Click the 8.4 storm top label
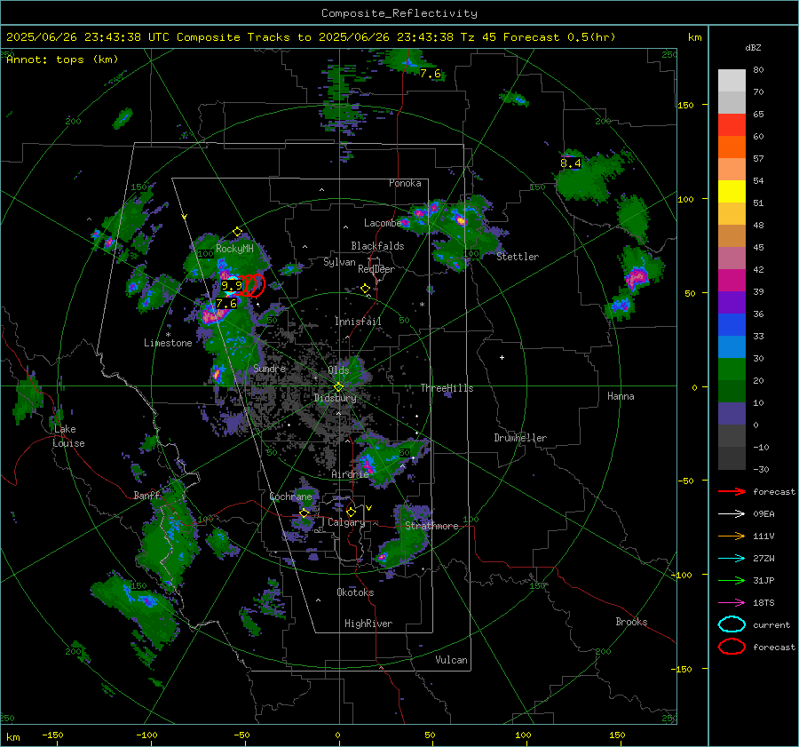The image size is (799, 747). [x=570, y=163]
